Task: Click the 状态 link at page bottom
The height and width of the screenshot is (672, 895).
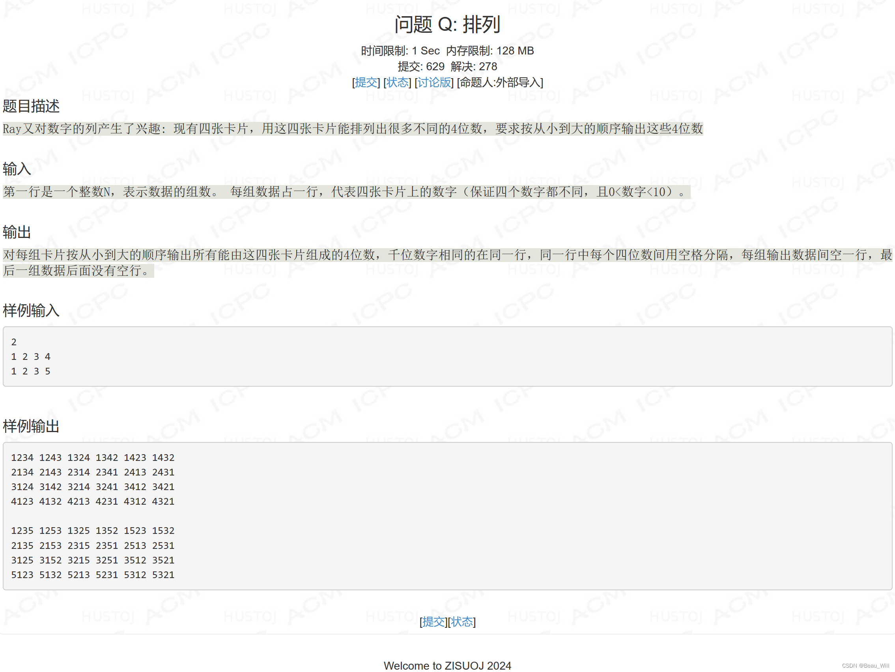Action: pyautogui.click(x=462, y=622)
